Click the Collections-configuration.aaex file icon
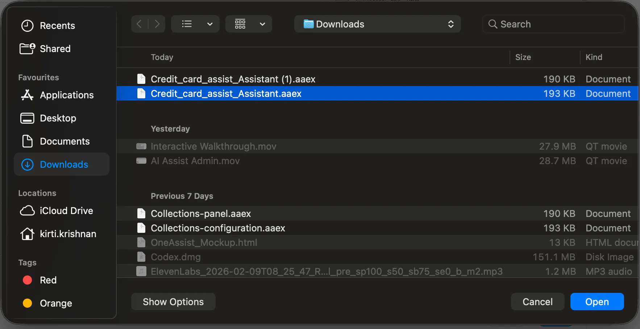 pos(141,228)
